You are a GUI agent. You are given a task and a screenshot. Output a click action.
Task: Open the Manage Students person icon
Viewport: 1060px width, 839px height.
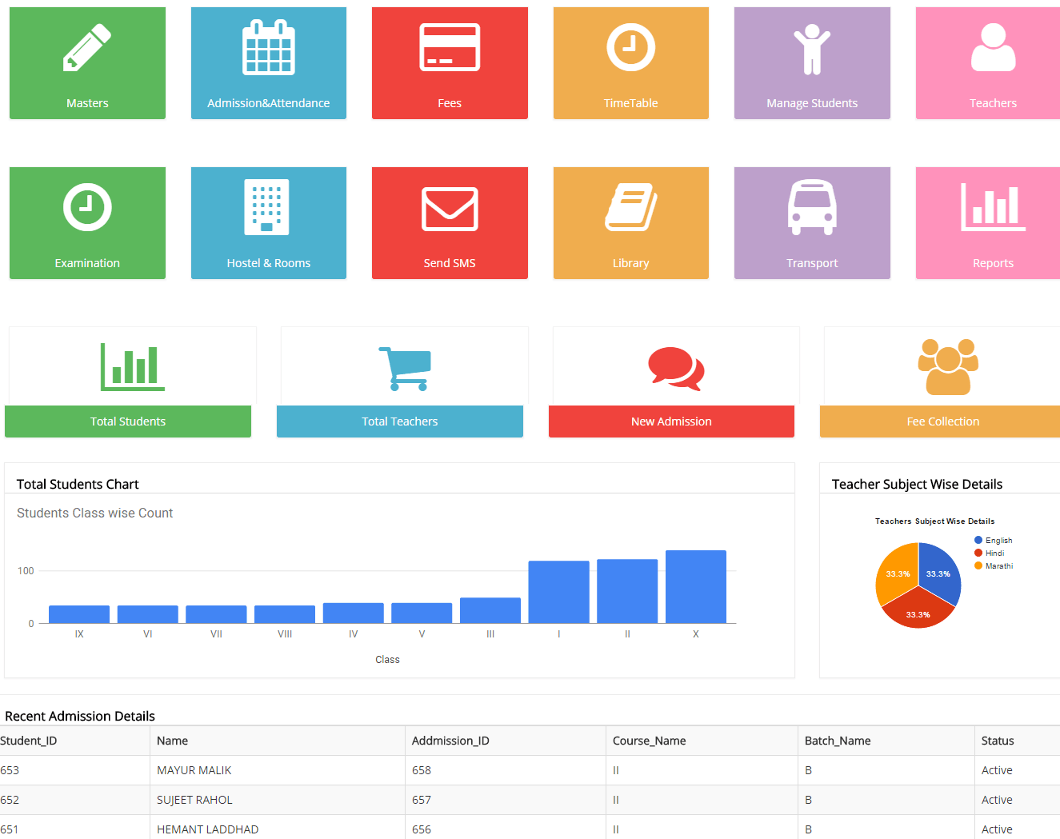(812, 49)
